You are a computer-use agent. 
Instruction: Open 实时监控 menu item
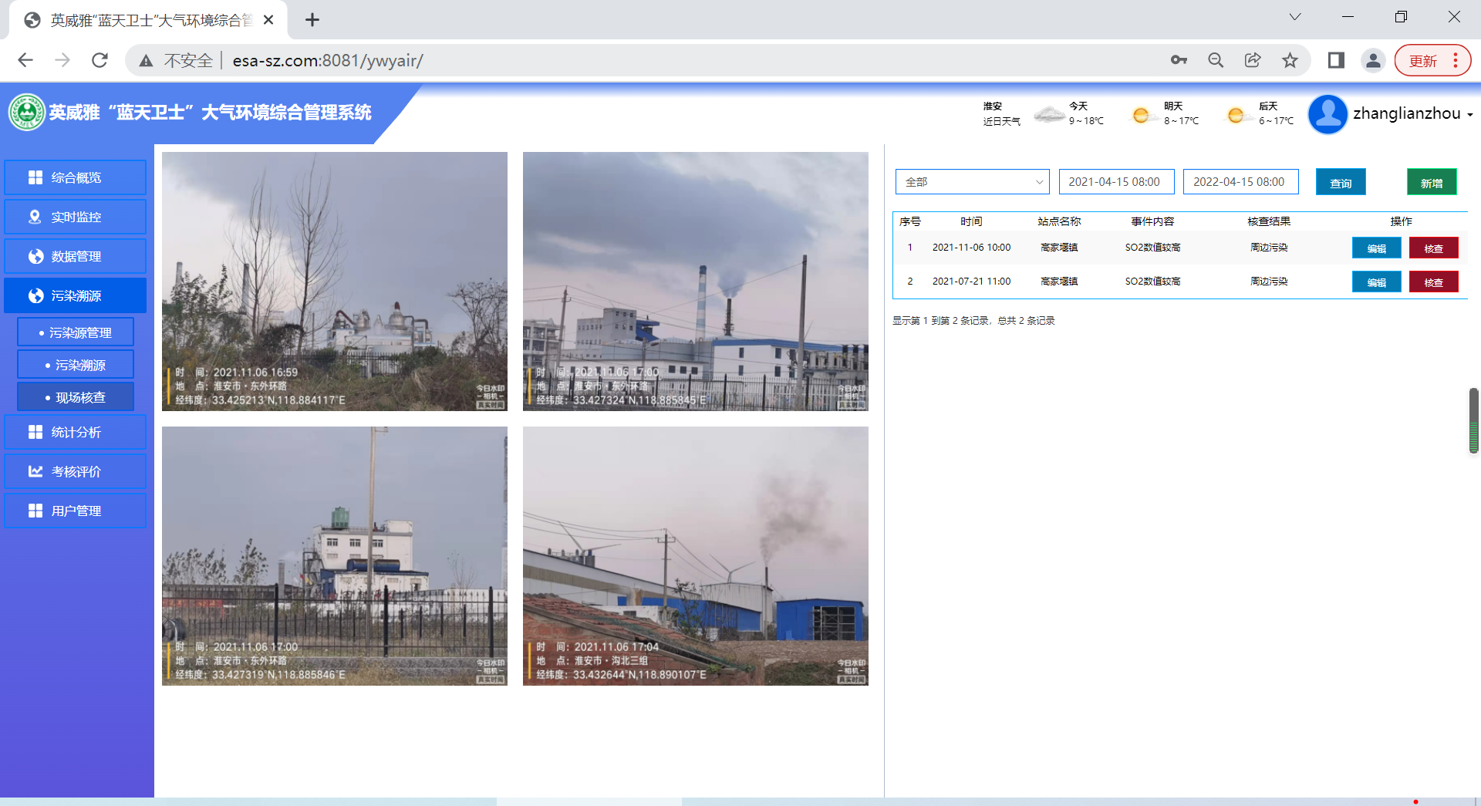(x=75, y=217)
